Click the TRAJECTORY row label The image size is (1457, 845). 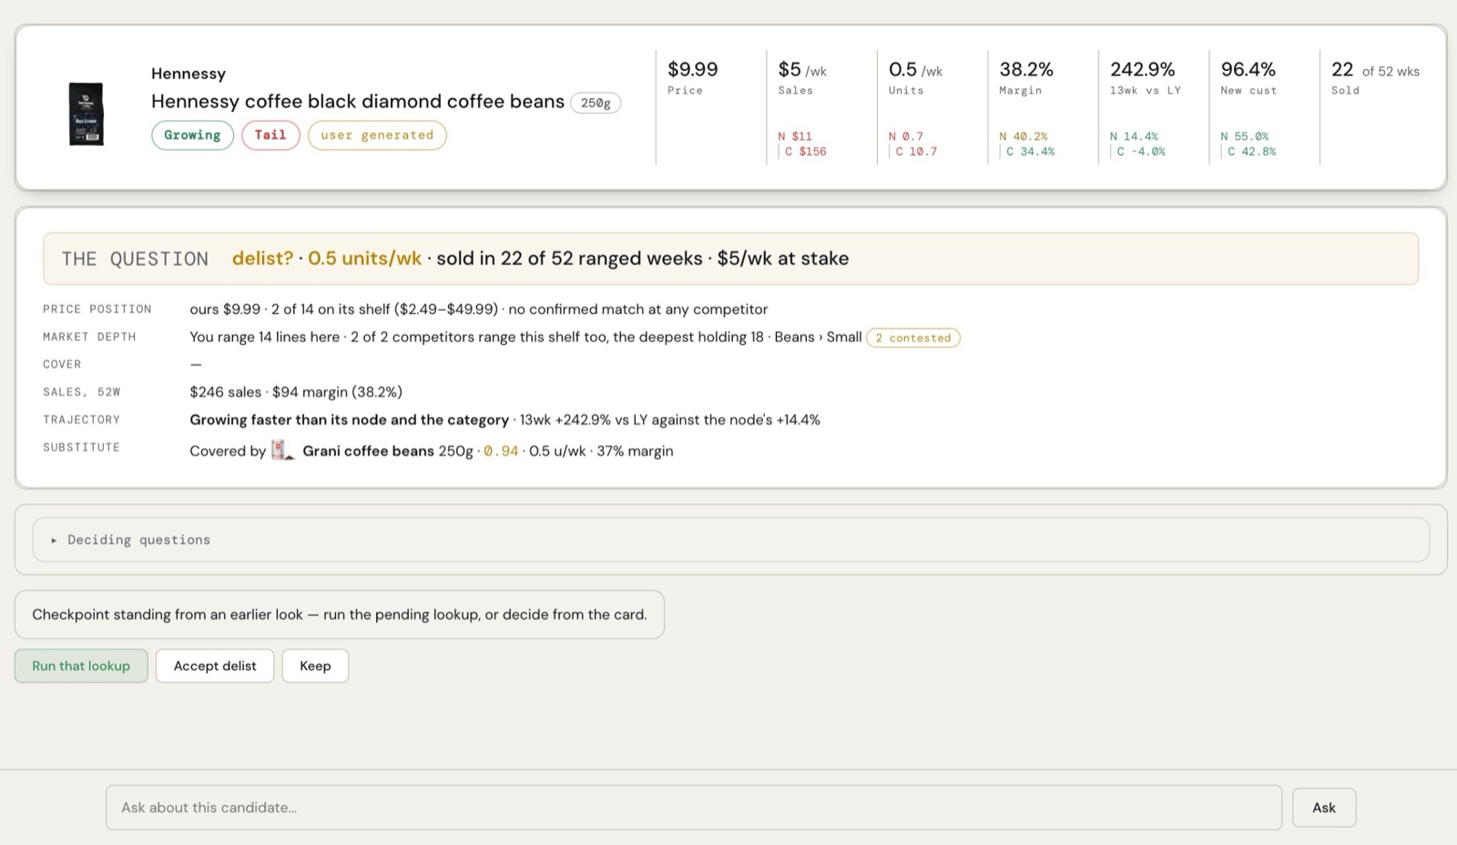pos(81,420)
